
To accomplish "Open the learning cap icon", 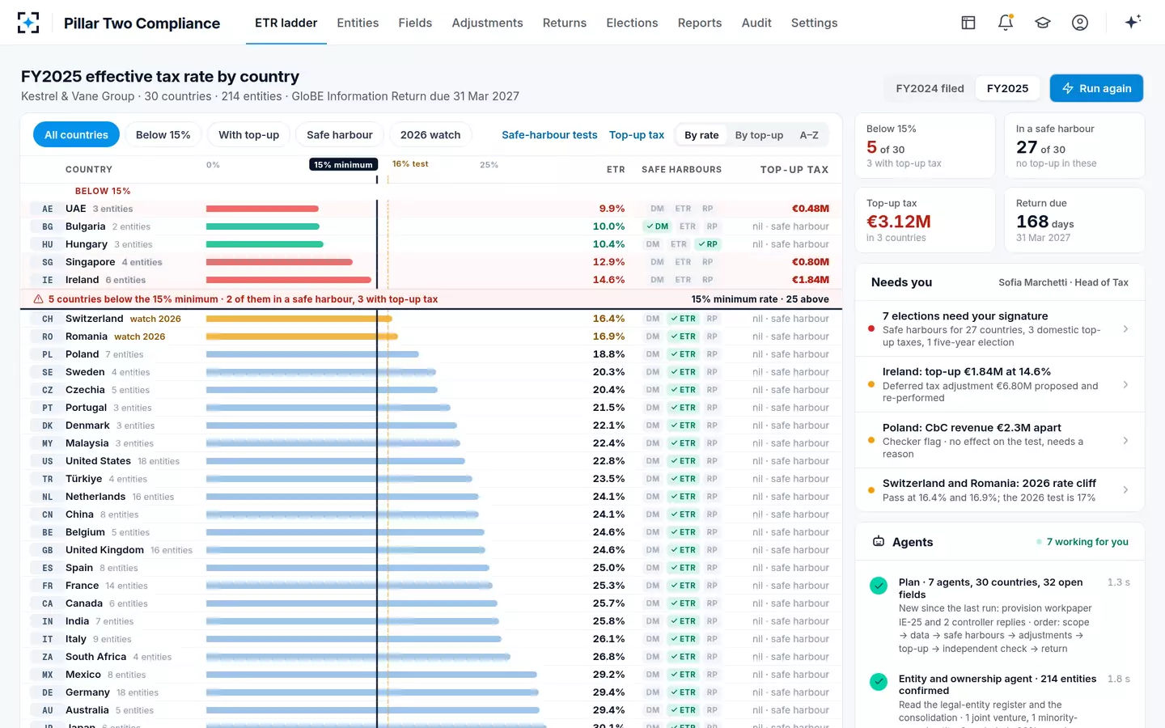I will [x=1043, y=23].
